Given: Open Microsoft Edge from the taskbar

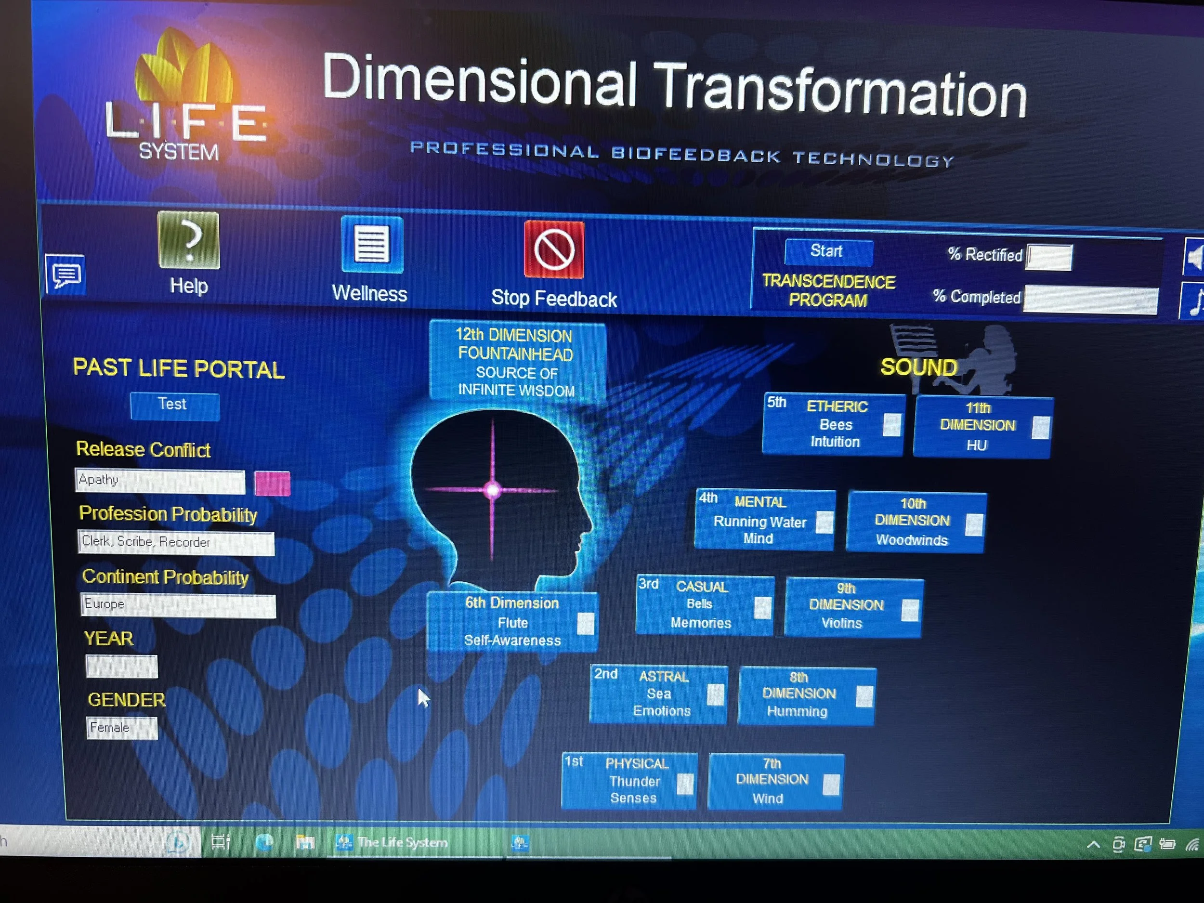Looking at the screenshot, I should point(264,843).
